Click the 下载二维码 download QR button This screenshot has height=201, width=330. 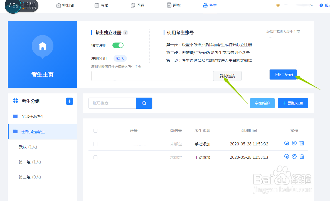point(283,75)
